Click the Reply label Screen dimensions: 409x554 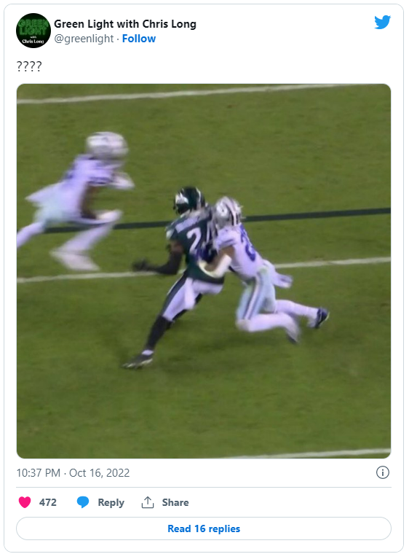[x=111, y=502]
